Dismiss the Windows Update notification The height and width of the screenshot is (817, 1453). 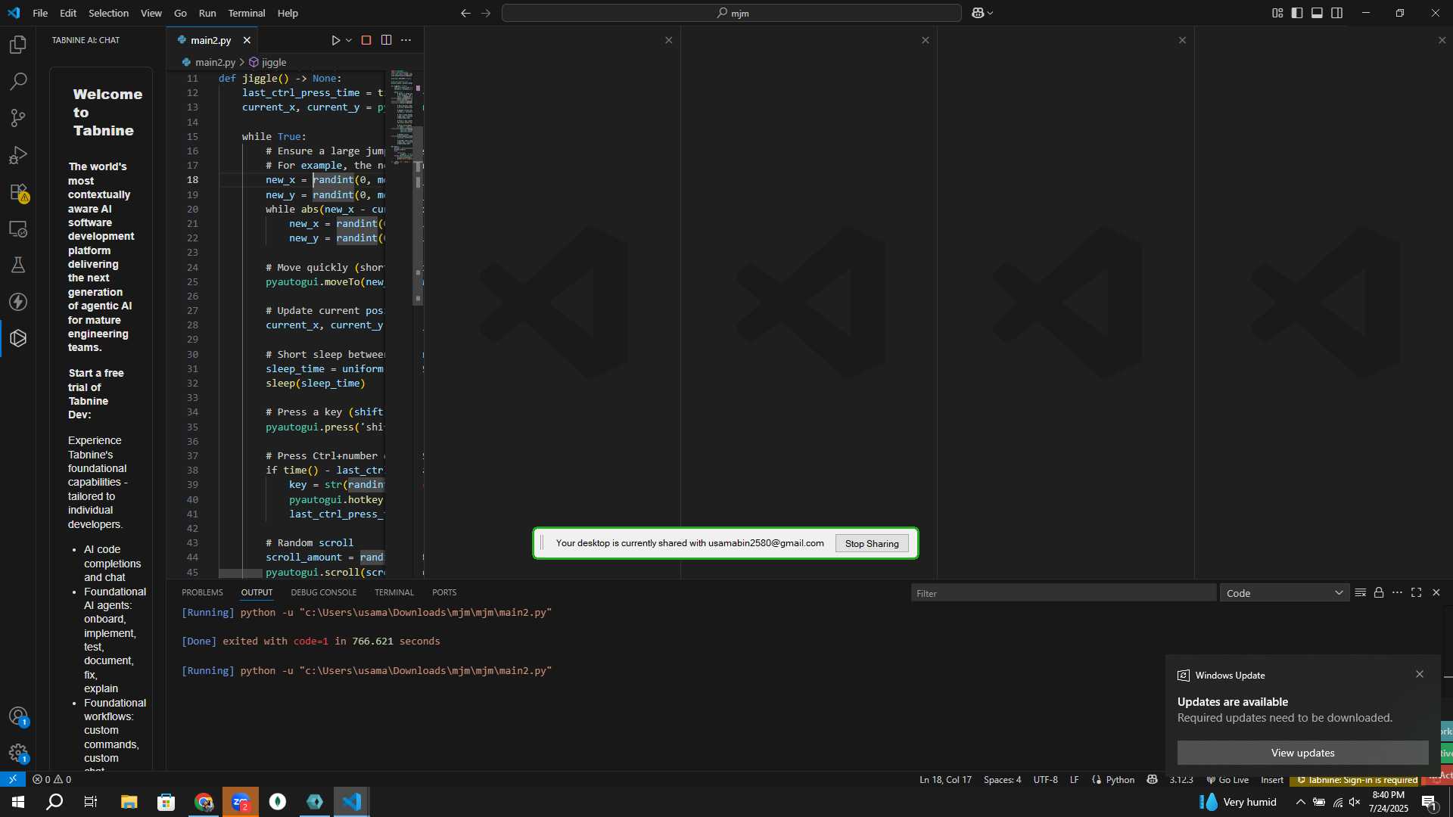click(1420, 674)
